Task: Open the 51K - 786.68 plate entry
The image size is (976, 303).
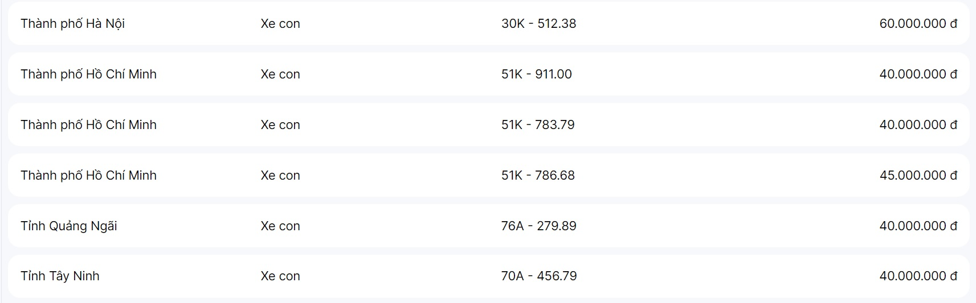Action: 537,175
